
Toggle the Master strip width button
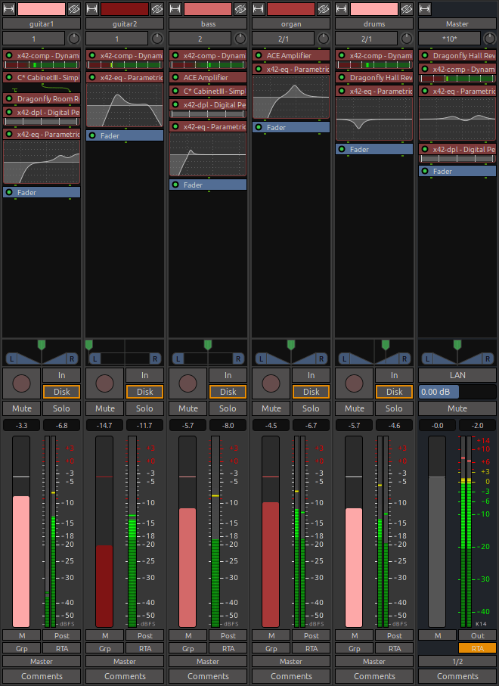pyautogui.click(x=424, y=8)
